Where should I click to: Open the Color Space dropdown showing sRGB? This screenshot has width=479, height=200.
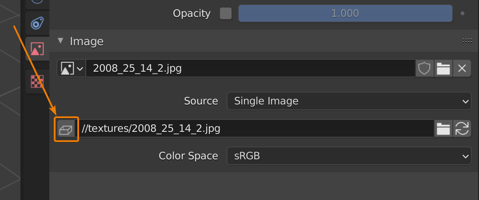[x=349, y=156]
